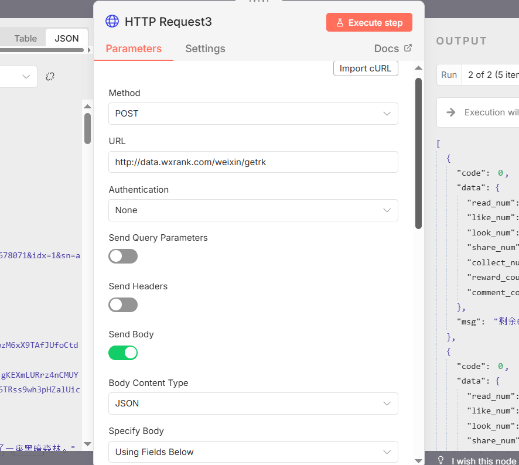Viewport: 519px width, 465px height.
Task: Click into the URL input field
Action: (253, 162)
